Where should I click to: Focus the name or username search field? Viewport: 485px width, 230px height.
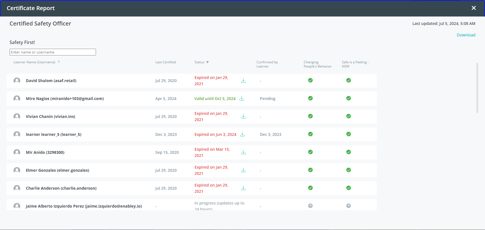[x=53, y=52]
